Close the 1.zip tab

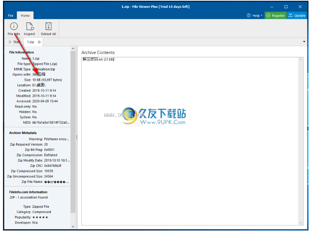coord(39,42)
